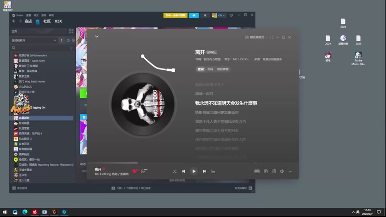Image resolution: width=386 pixels, height=217 pixels.
Task: Open comments bubble icon next to heart
Action: [143, 171]
